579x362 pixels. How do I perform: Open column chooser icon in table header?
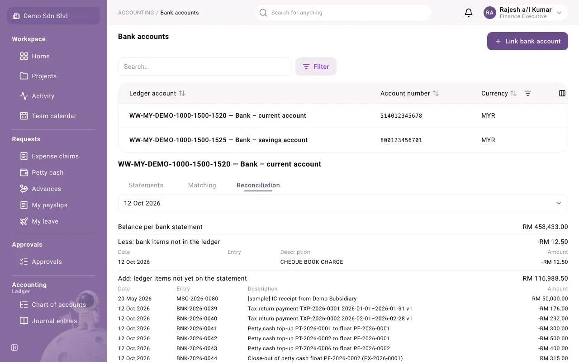pyautogui.click(x=562, y=93)
